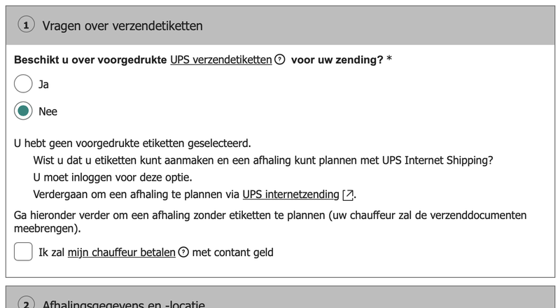Open the mijn chauffeur betalen link
Image resolution: width=560 pixels, height=308 pixels.
pyautogui.click(x=121, y=252)
